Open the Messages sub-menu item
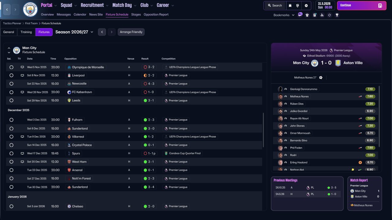This screenshot has width=392, height=220. 64,14
